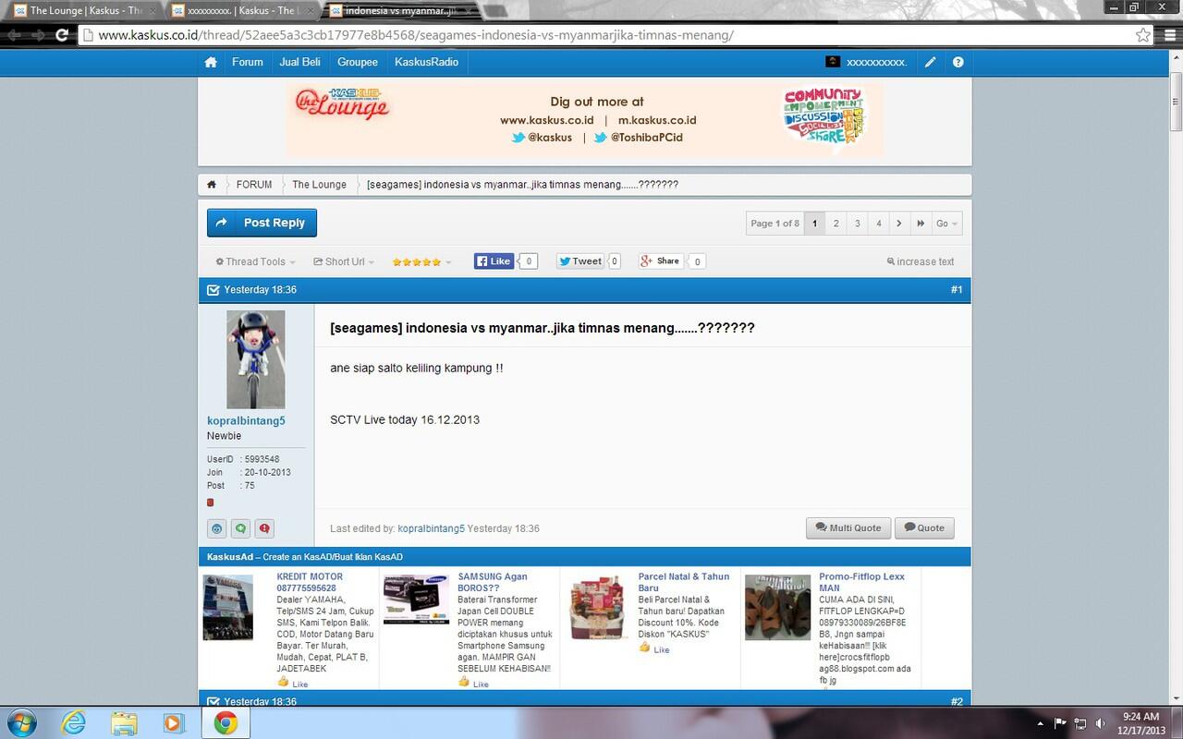Open the Jual Beli menu
The width and height of the screenshot is (1183, 739).
[299, 62]
